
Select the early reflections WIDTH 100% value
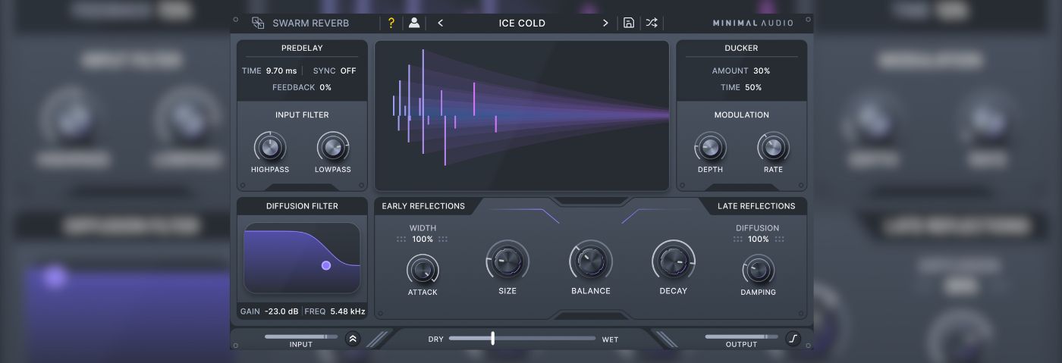click(x=423, y=239)
